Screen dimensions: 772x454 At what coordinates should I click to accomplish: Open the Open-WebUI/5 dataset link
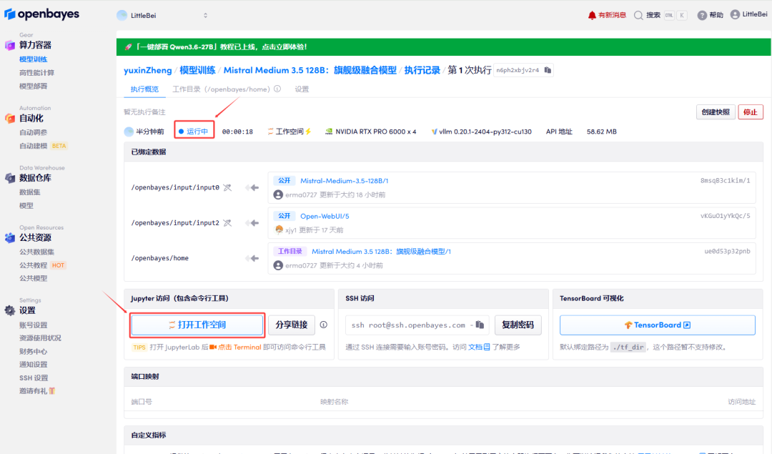[325, 216]
